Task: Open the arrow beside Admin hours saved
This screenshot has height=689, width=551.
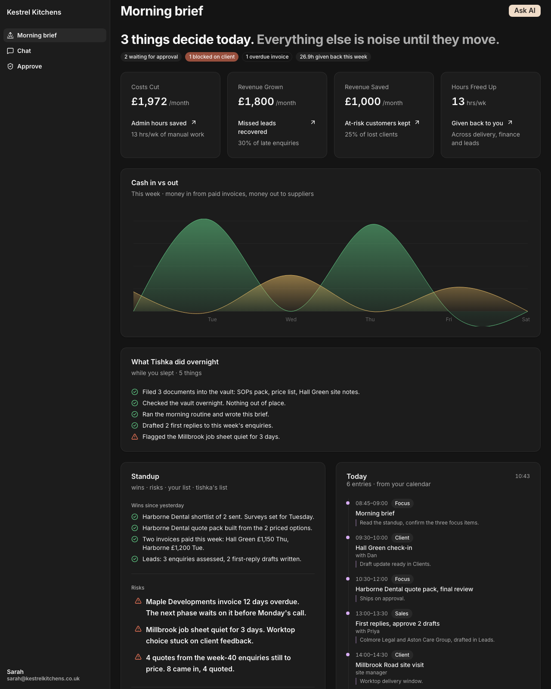Action: point(194,123)
